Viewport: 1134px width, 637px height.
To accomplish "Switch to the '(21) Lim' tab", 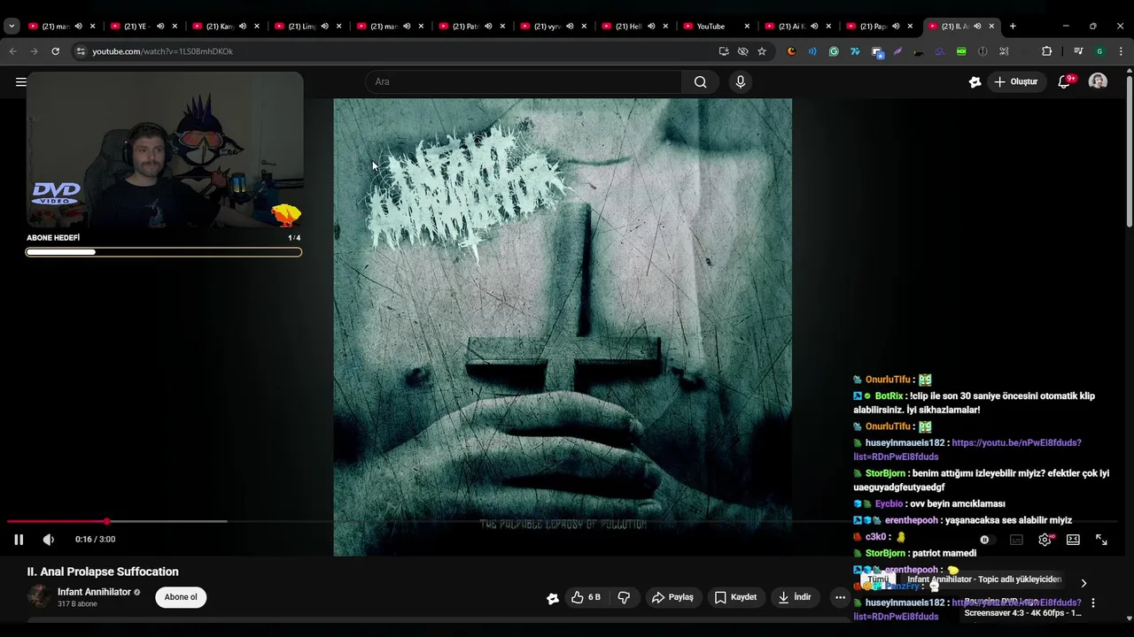I will pos(307,27).
